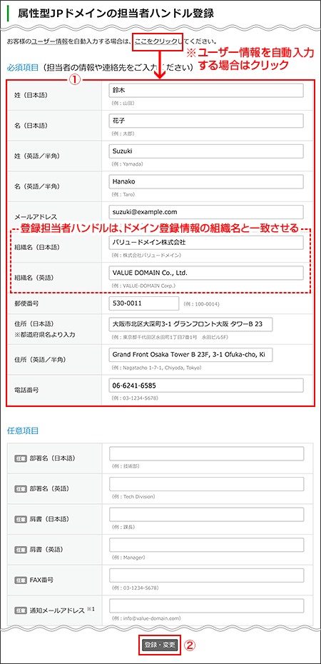Select the 住所（英語／半角） Grand Front Osaka field
This screenshot has height=664, width=321.
190,355
